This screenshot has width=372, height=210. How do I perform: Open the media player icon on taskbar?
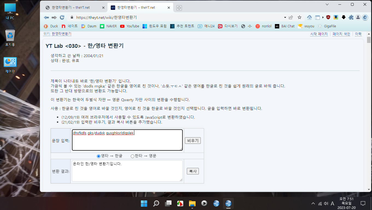pos(204,203)
